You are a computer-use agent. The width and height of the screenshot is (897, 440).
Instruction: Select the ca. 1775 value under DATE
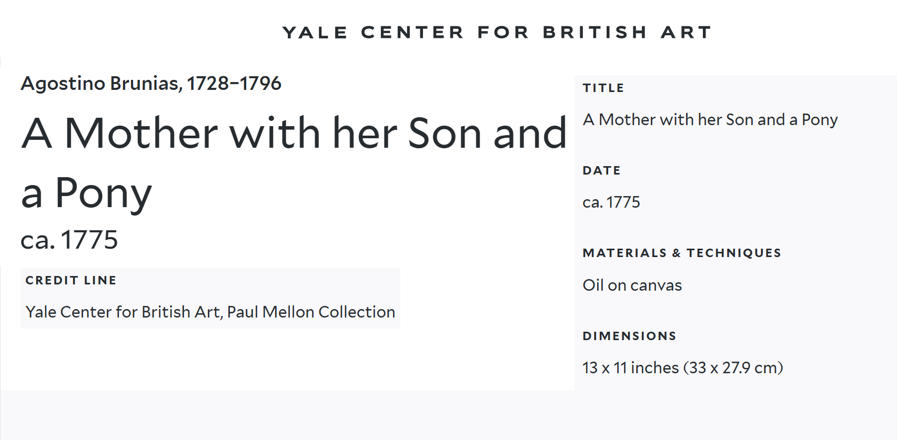tap(611, 202)
